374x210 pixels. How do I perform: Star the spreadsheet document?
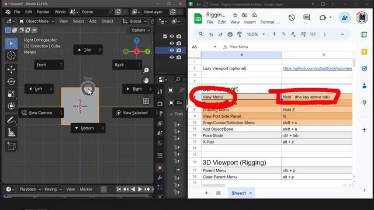235,15
